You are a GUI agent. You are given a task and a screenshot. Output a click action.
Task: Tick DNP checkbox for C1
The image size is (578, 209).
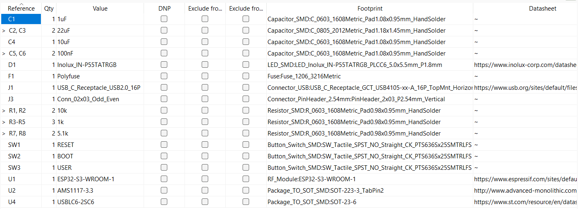click(164, 19)
